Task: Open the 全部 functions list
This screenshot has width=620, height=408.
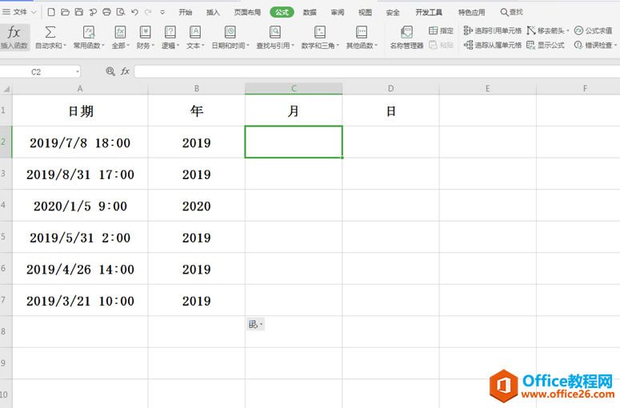Action: tap(120, 38)
